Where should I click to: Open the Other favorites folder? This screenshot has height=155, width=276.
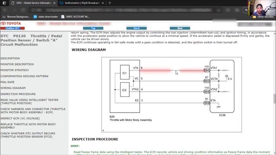pos(263,17)
